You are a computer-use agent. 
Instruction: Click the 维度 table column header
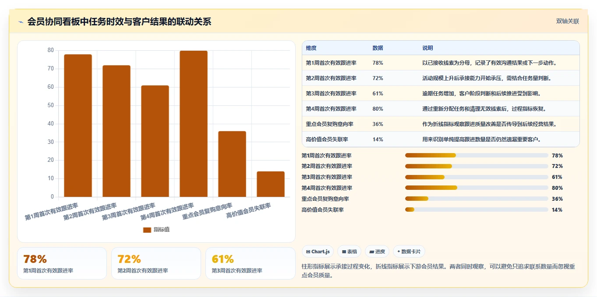[x=311, y=48]
